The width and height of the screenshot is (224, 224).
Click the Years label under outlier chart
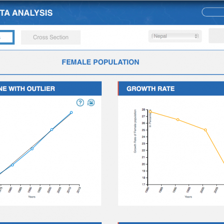click(32, 197)
